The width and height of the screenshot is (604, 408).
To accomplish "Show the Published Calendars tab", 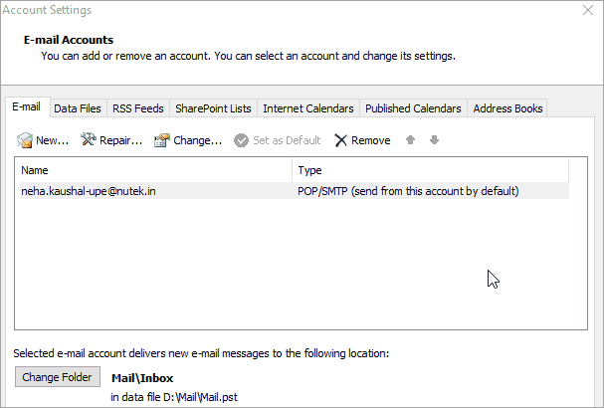I will (413, 108).
